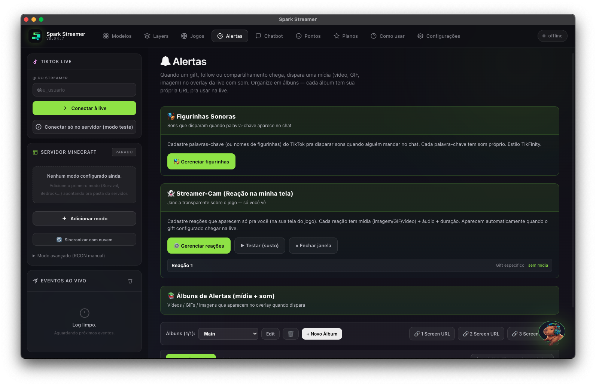Click the Servidor Minecraft grid icon

(x=35, y=152)
